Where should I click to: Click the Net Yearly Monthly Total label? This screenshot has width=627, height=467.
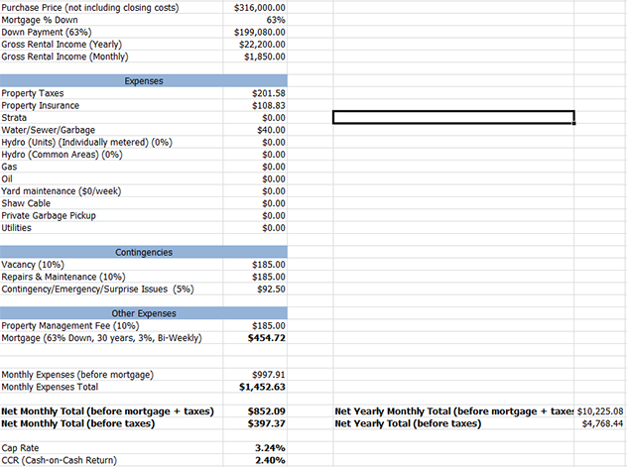(x=453, y=411)
